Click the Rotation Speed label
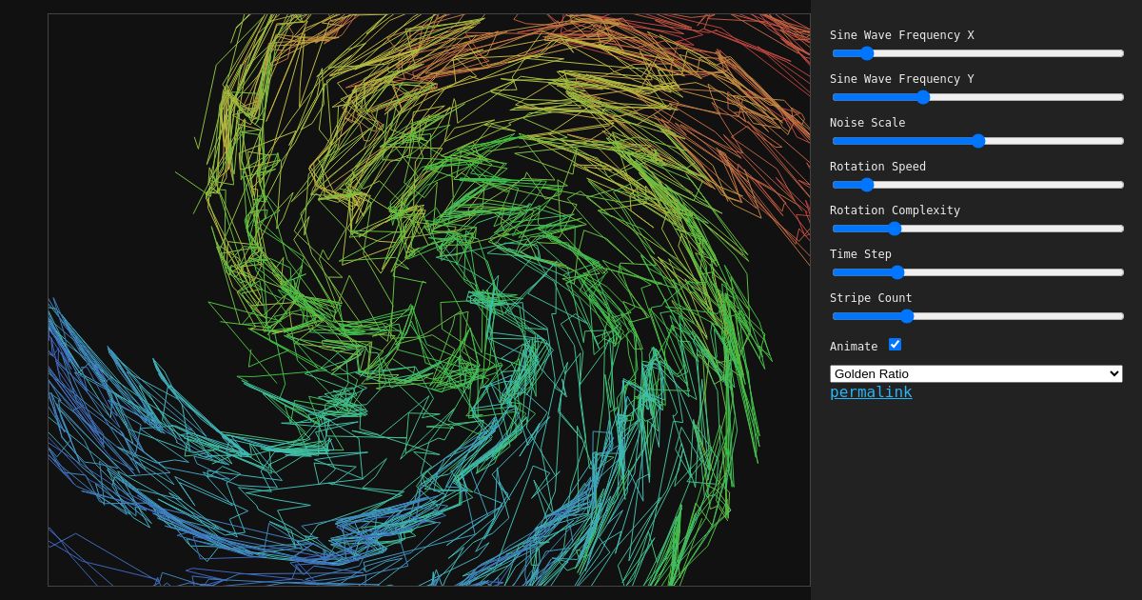This screenshot has height=600, width=1142. click(x=877, y=167)
